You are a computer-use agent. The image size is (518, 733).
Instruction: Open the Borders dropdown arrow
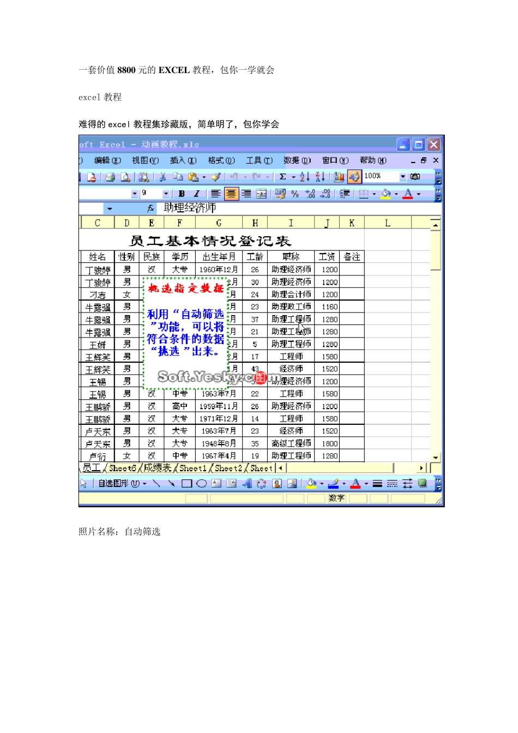click(x=374, y=194)
